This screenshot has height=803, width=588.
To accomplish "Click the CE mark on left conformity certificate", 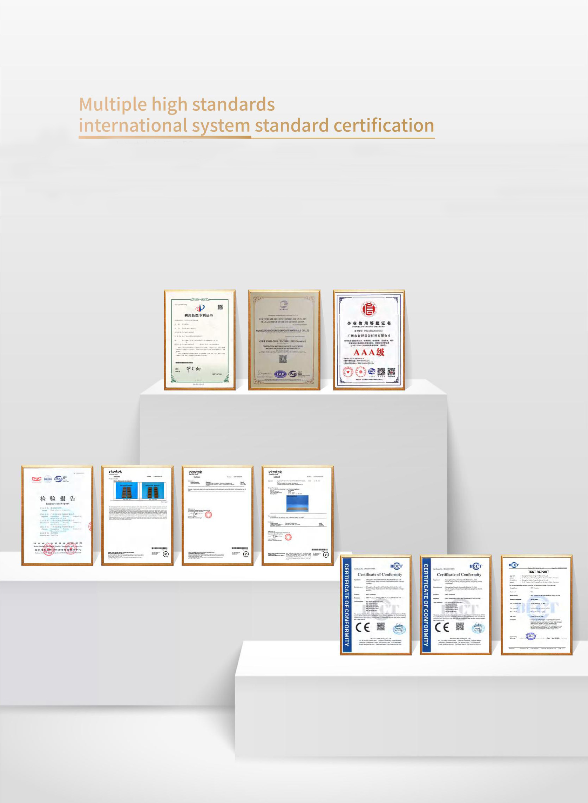I will tap(362, 627).
